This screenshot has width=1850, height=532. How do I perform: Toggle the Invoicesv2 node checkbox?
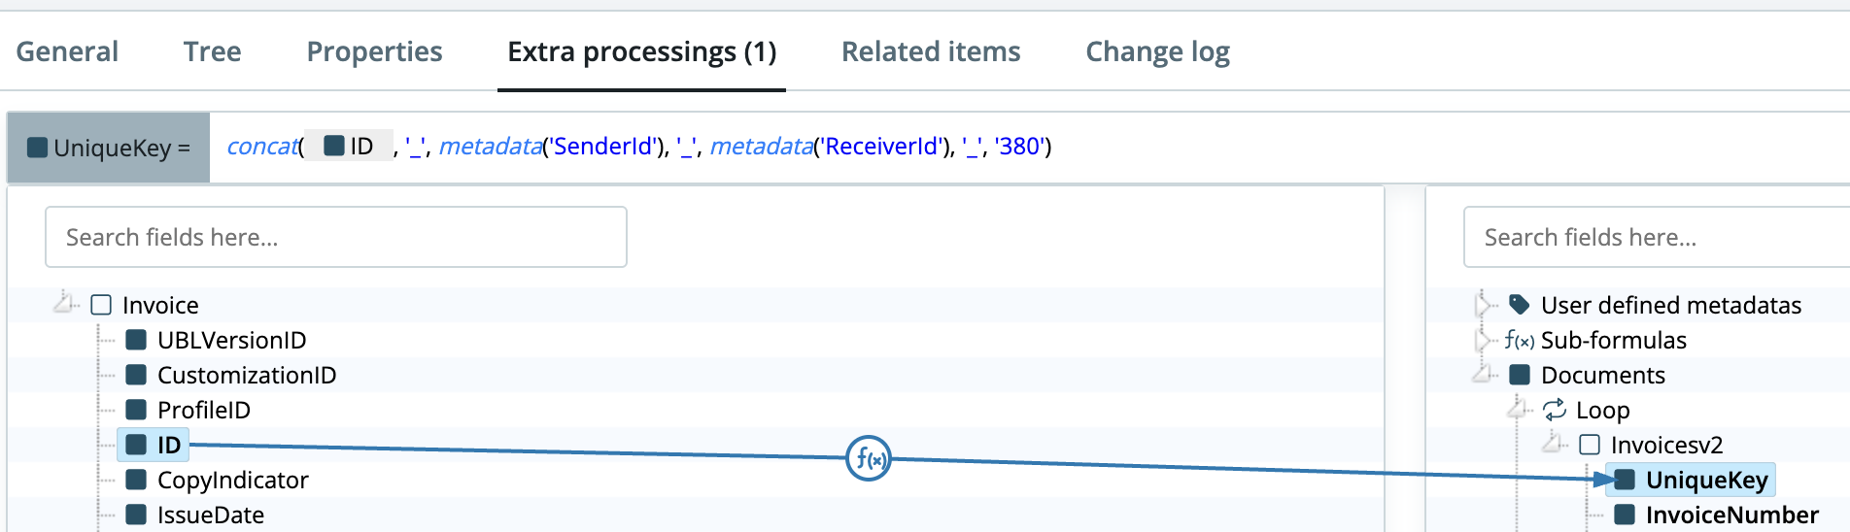pos(1590,445)
